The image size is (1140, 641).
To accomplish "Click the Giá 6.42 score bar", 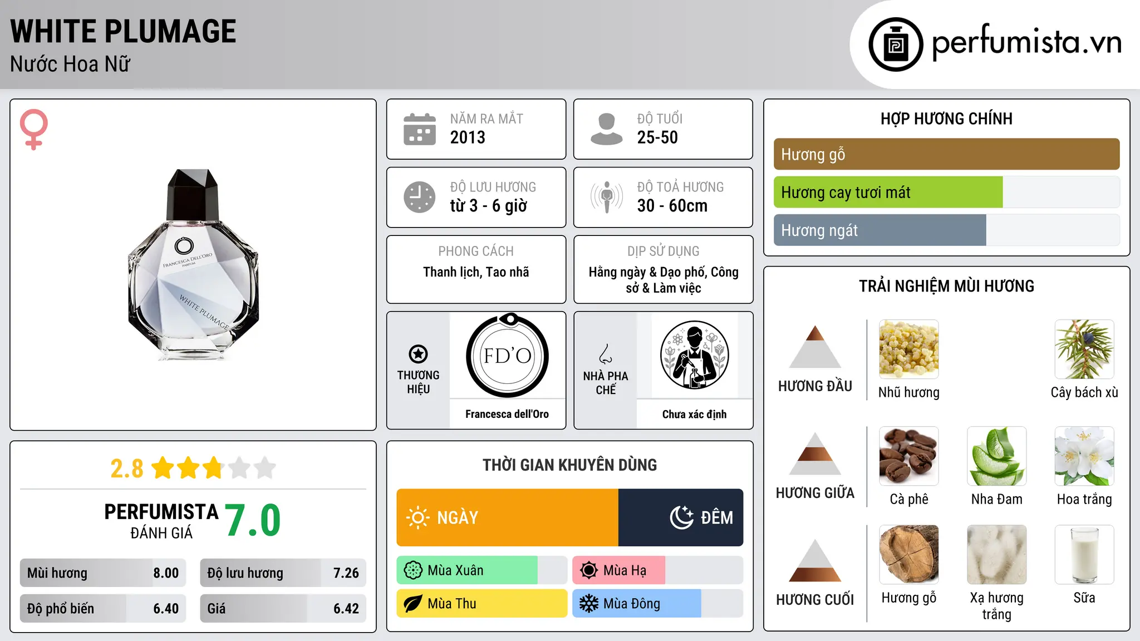I will point(283,609).
